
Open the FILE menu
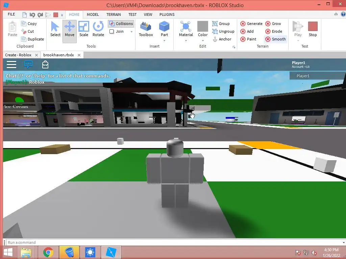[11, 14]
